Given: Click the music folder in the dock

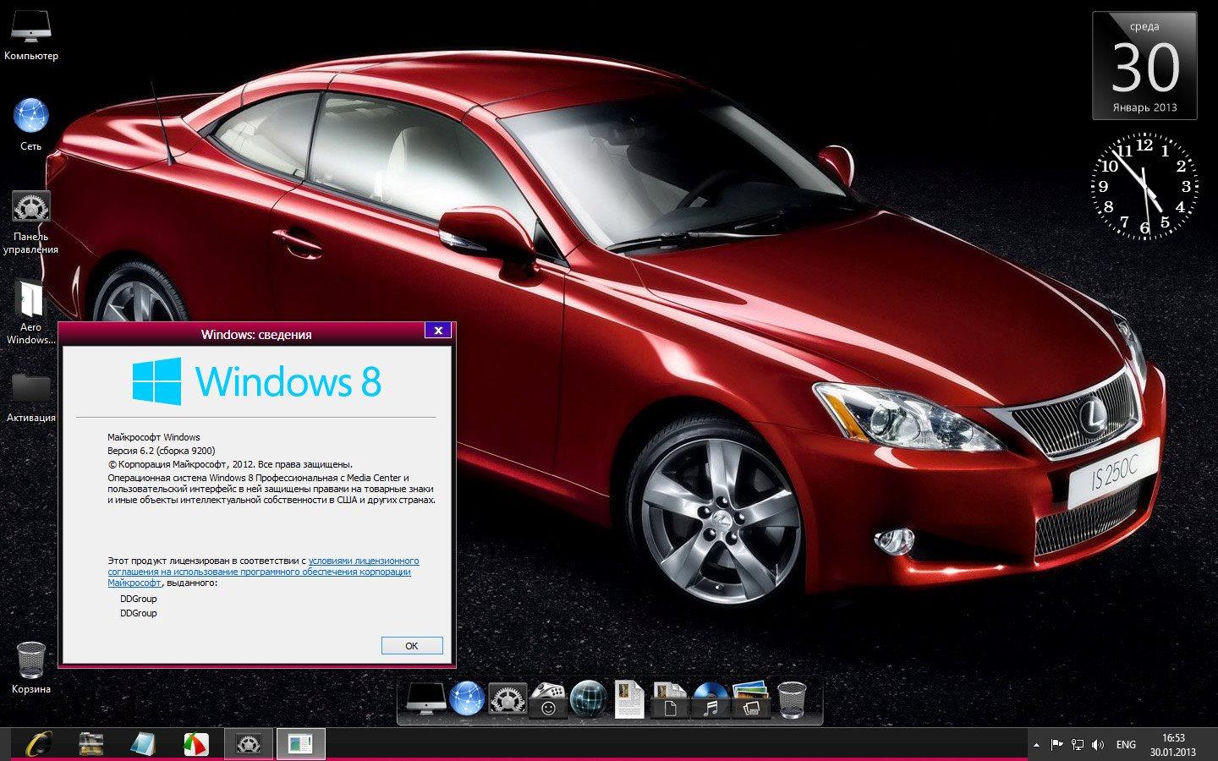Looking at the screenshot, I should 710,700.
